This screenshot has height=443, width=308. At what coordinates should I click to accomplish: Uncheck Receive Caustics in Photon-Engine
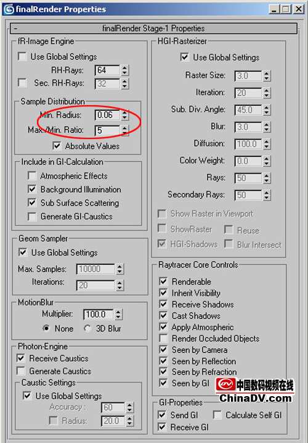20,358
